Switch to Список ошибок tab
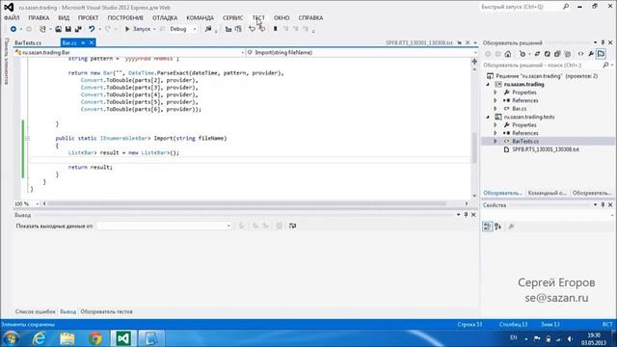617x347 pixels. coord(36,311)
